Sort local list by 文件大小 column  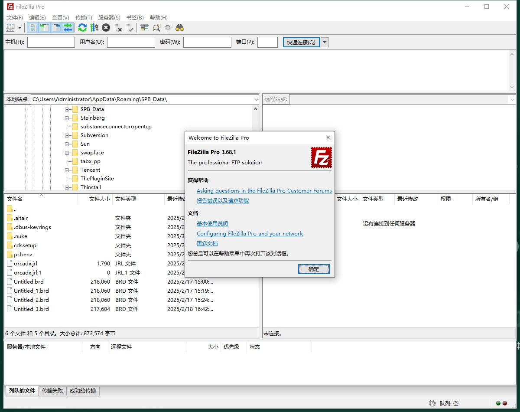95,199
